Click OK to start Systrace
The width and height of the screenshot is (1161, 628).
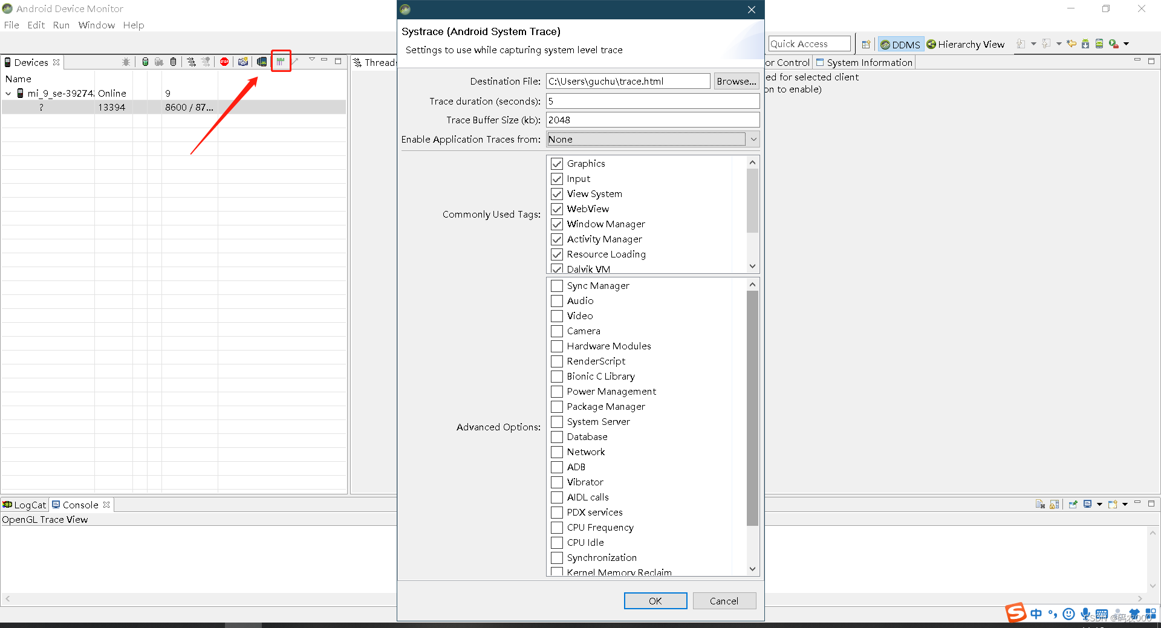pyautogui.click(x=655, y=601)
